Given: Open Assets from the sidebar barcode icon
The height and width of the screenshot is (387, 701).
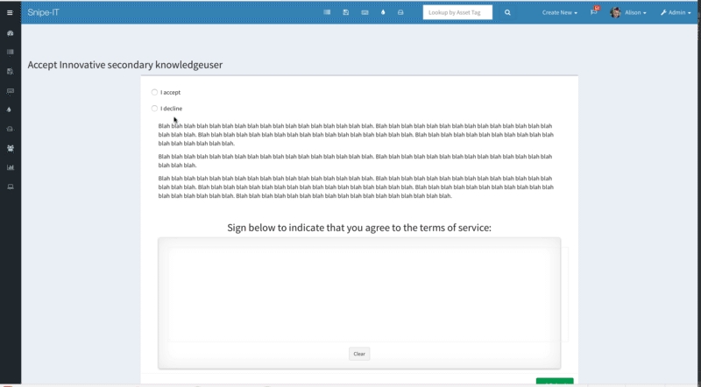Looking at the screenshot, I should point(10,52).
